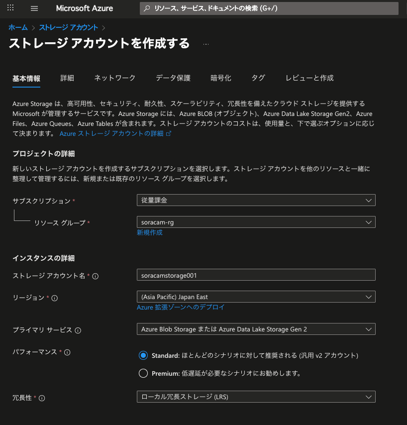Open Azure ストレージ アカウントの詳細 link
The width and height of the screenshot is (407, 425).
tap(111, 134)
